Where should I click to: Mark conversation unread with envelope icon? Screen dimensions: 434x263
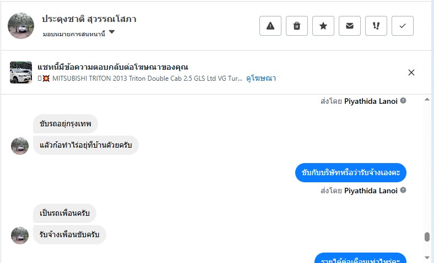click(x=350, y=26)
